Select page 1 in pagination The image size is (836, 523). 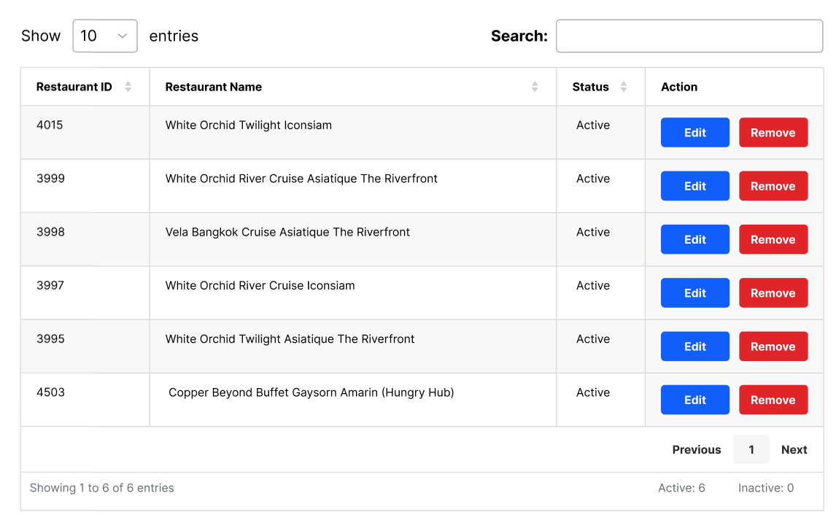pos(751,450)
